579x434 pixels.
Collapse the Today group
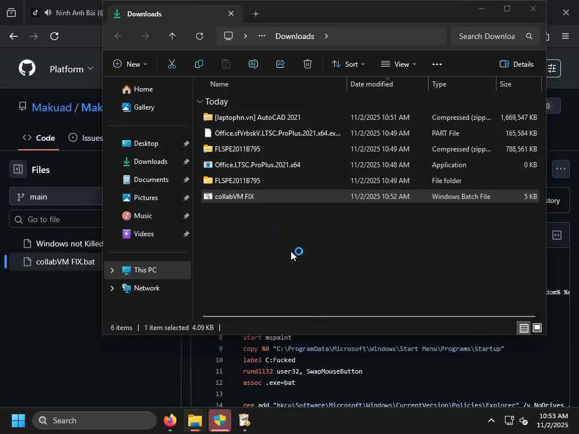[x=200, y=102]
